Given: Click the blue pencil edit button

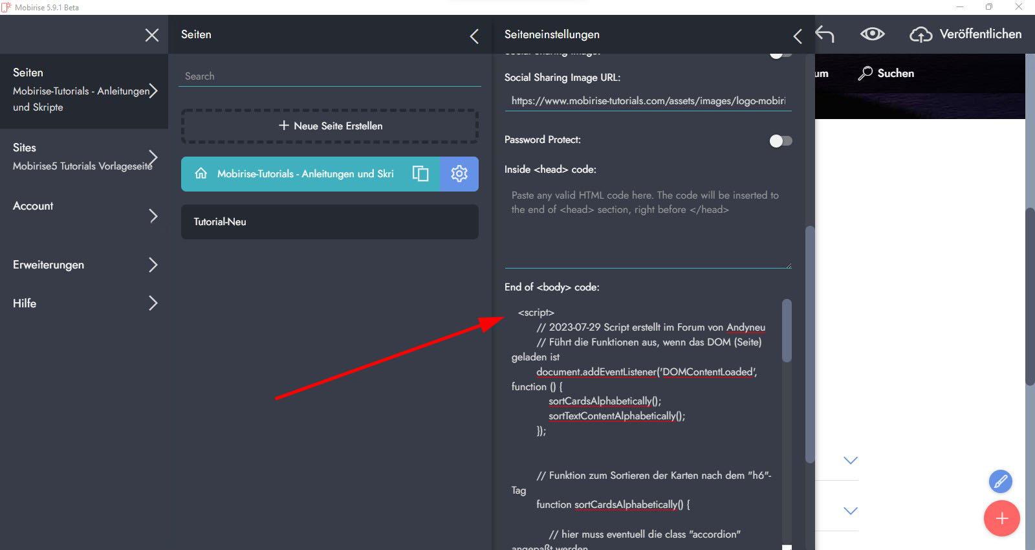Looking at the screenshot, I should click(x=1000, y=481).
